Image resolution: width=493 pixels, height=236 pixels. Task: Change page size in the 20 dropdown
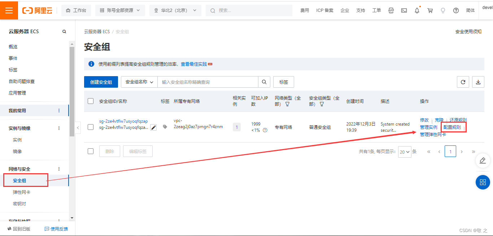(x=405, y=152)
